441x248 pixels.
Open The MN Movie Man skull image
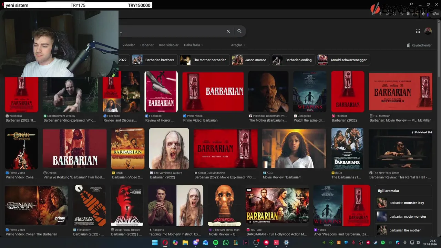pyautogui.click(x=225, y=205)
